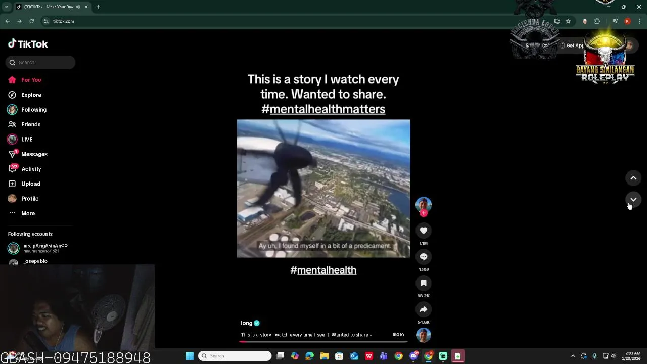Open the Extensions puzzle menu
Image resolution: width=647 pixels, height=364 pixels.
coord(597,21)
